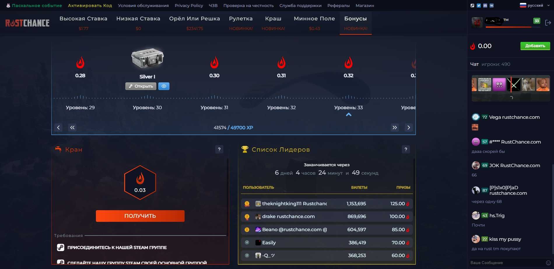554x269 pixels.
Task: Open Проверка на честность link
Action: pos(248,6)
